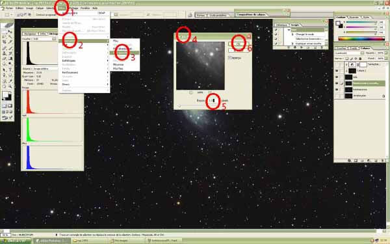The height and width of the screenshot is (244, 390).
Task: Select the Gradient tool in toolbox
Action: pos(10,59)
